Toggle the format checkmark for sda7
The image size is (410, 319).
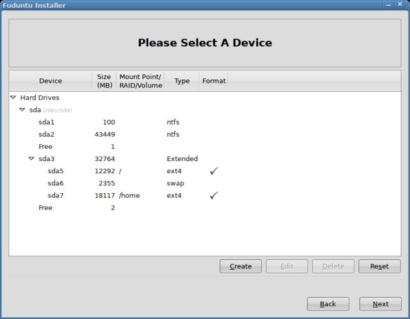[x=214, y=195]
